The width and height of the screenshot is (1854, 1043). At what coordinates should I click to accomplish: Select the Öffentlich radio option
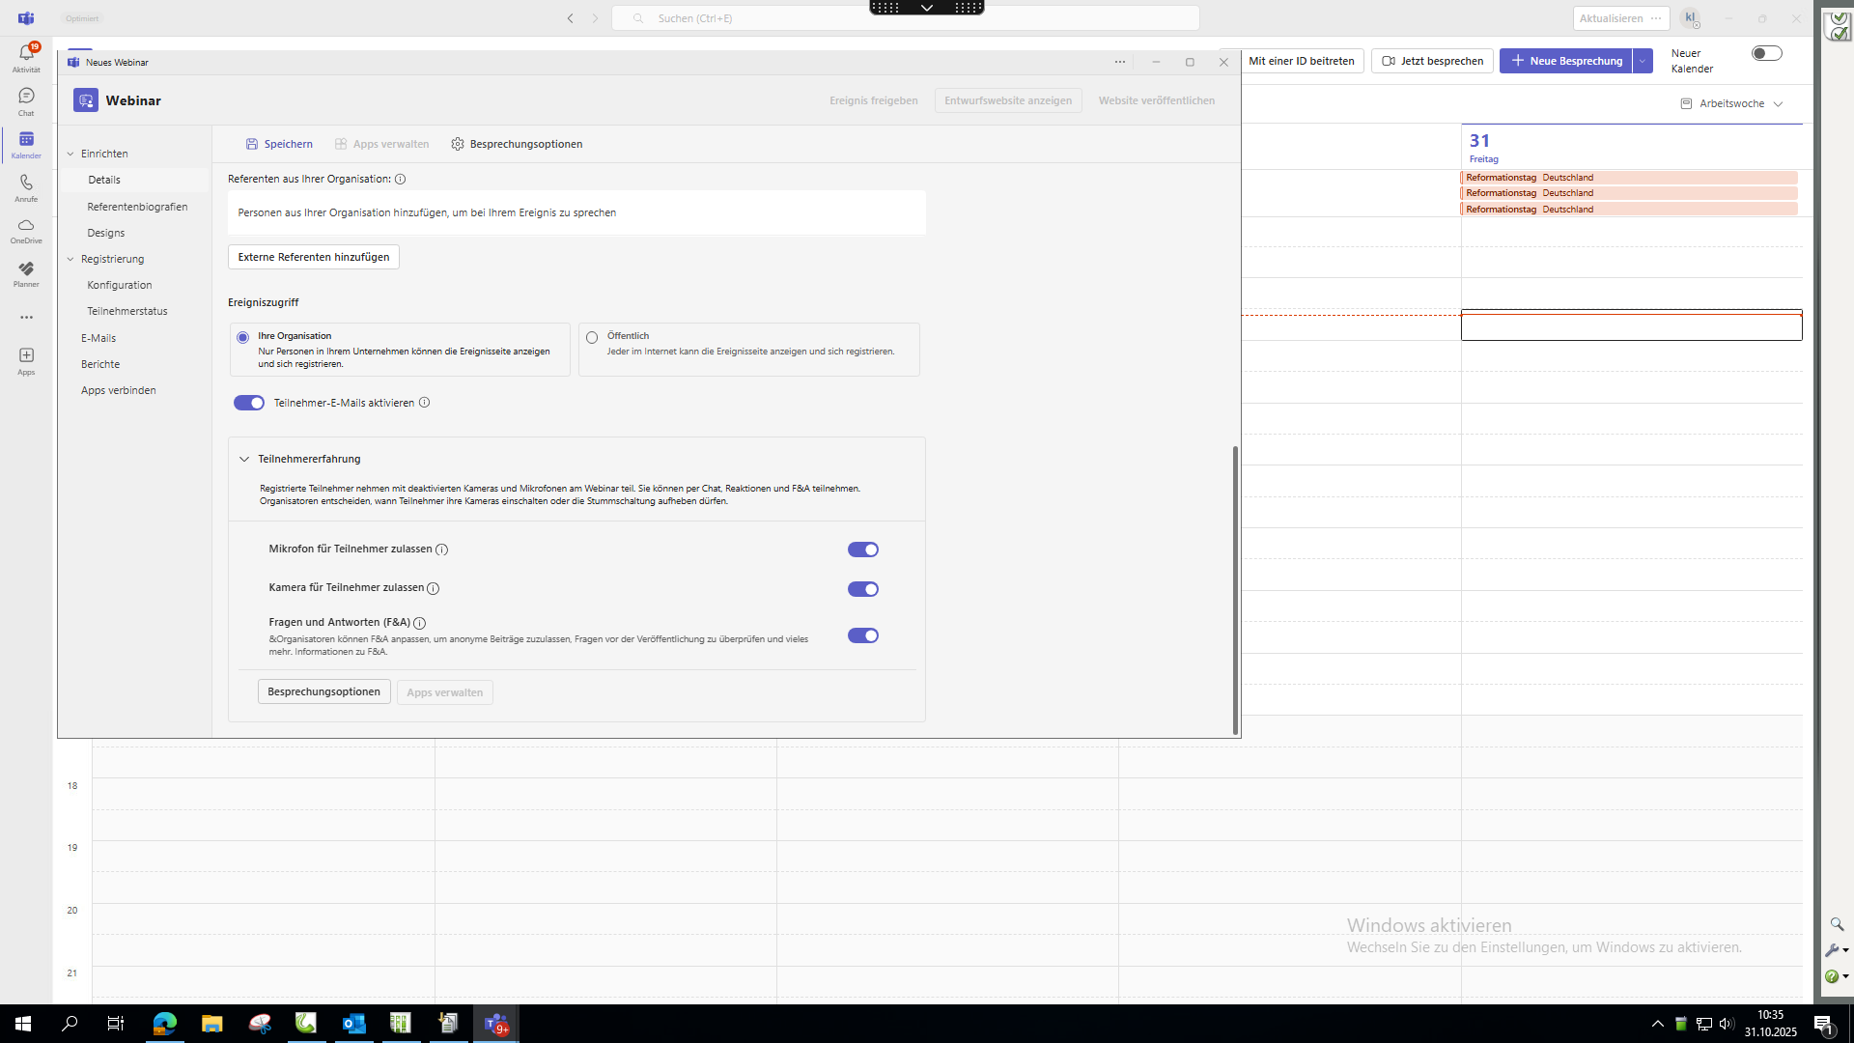coord(592,337)
